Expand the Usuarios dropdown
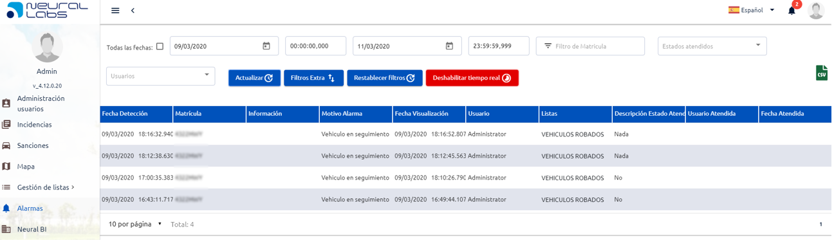The image size is (834, 247). click(x=160, y=75)
